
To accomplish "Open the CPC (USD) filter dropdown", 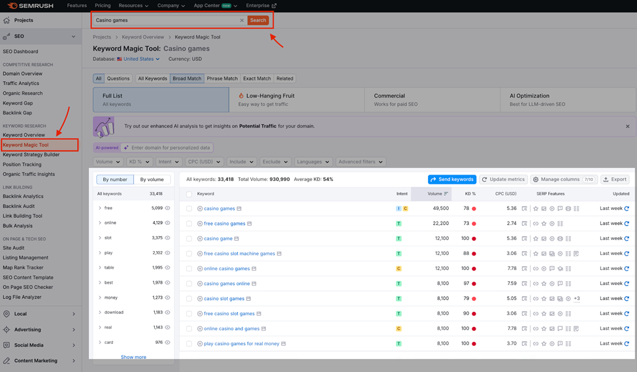I will click(204, 161).
